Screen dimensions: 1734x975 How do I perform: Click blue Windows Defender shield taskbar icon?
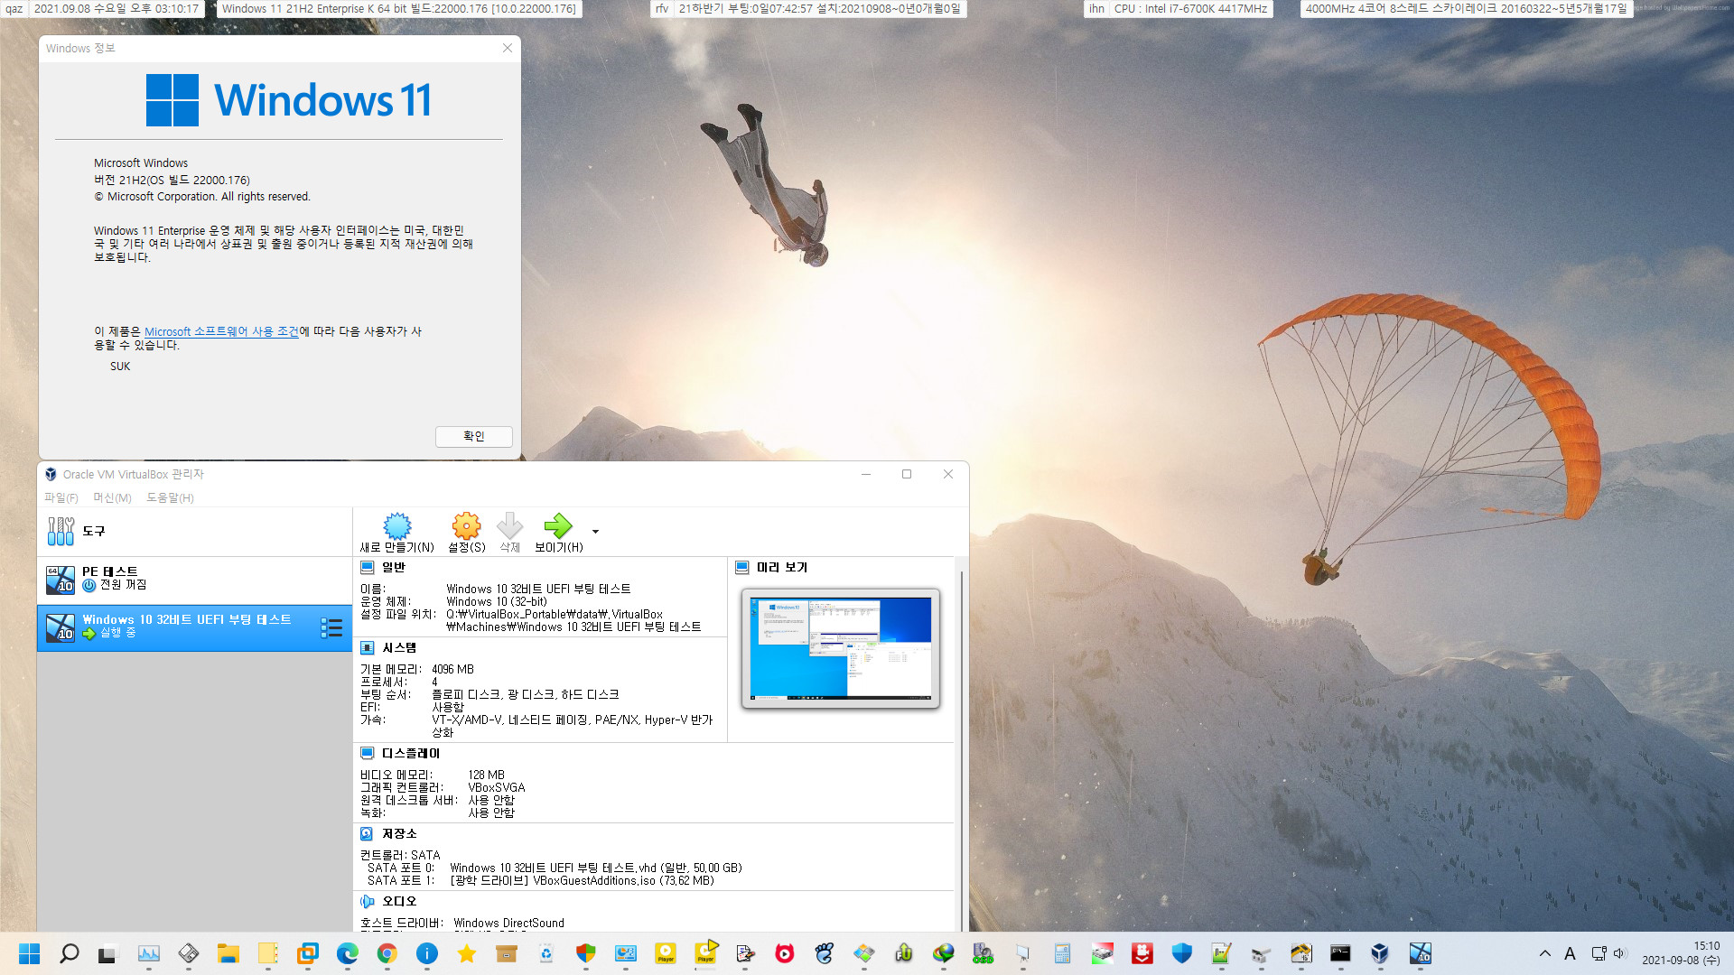click(1181, 953)
